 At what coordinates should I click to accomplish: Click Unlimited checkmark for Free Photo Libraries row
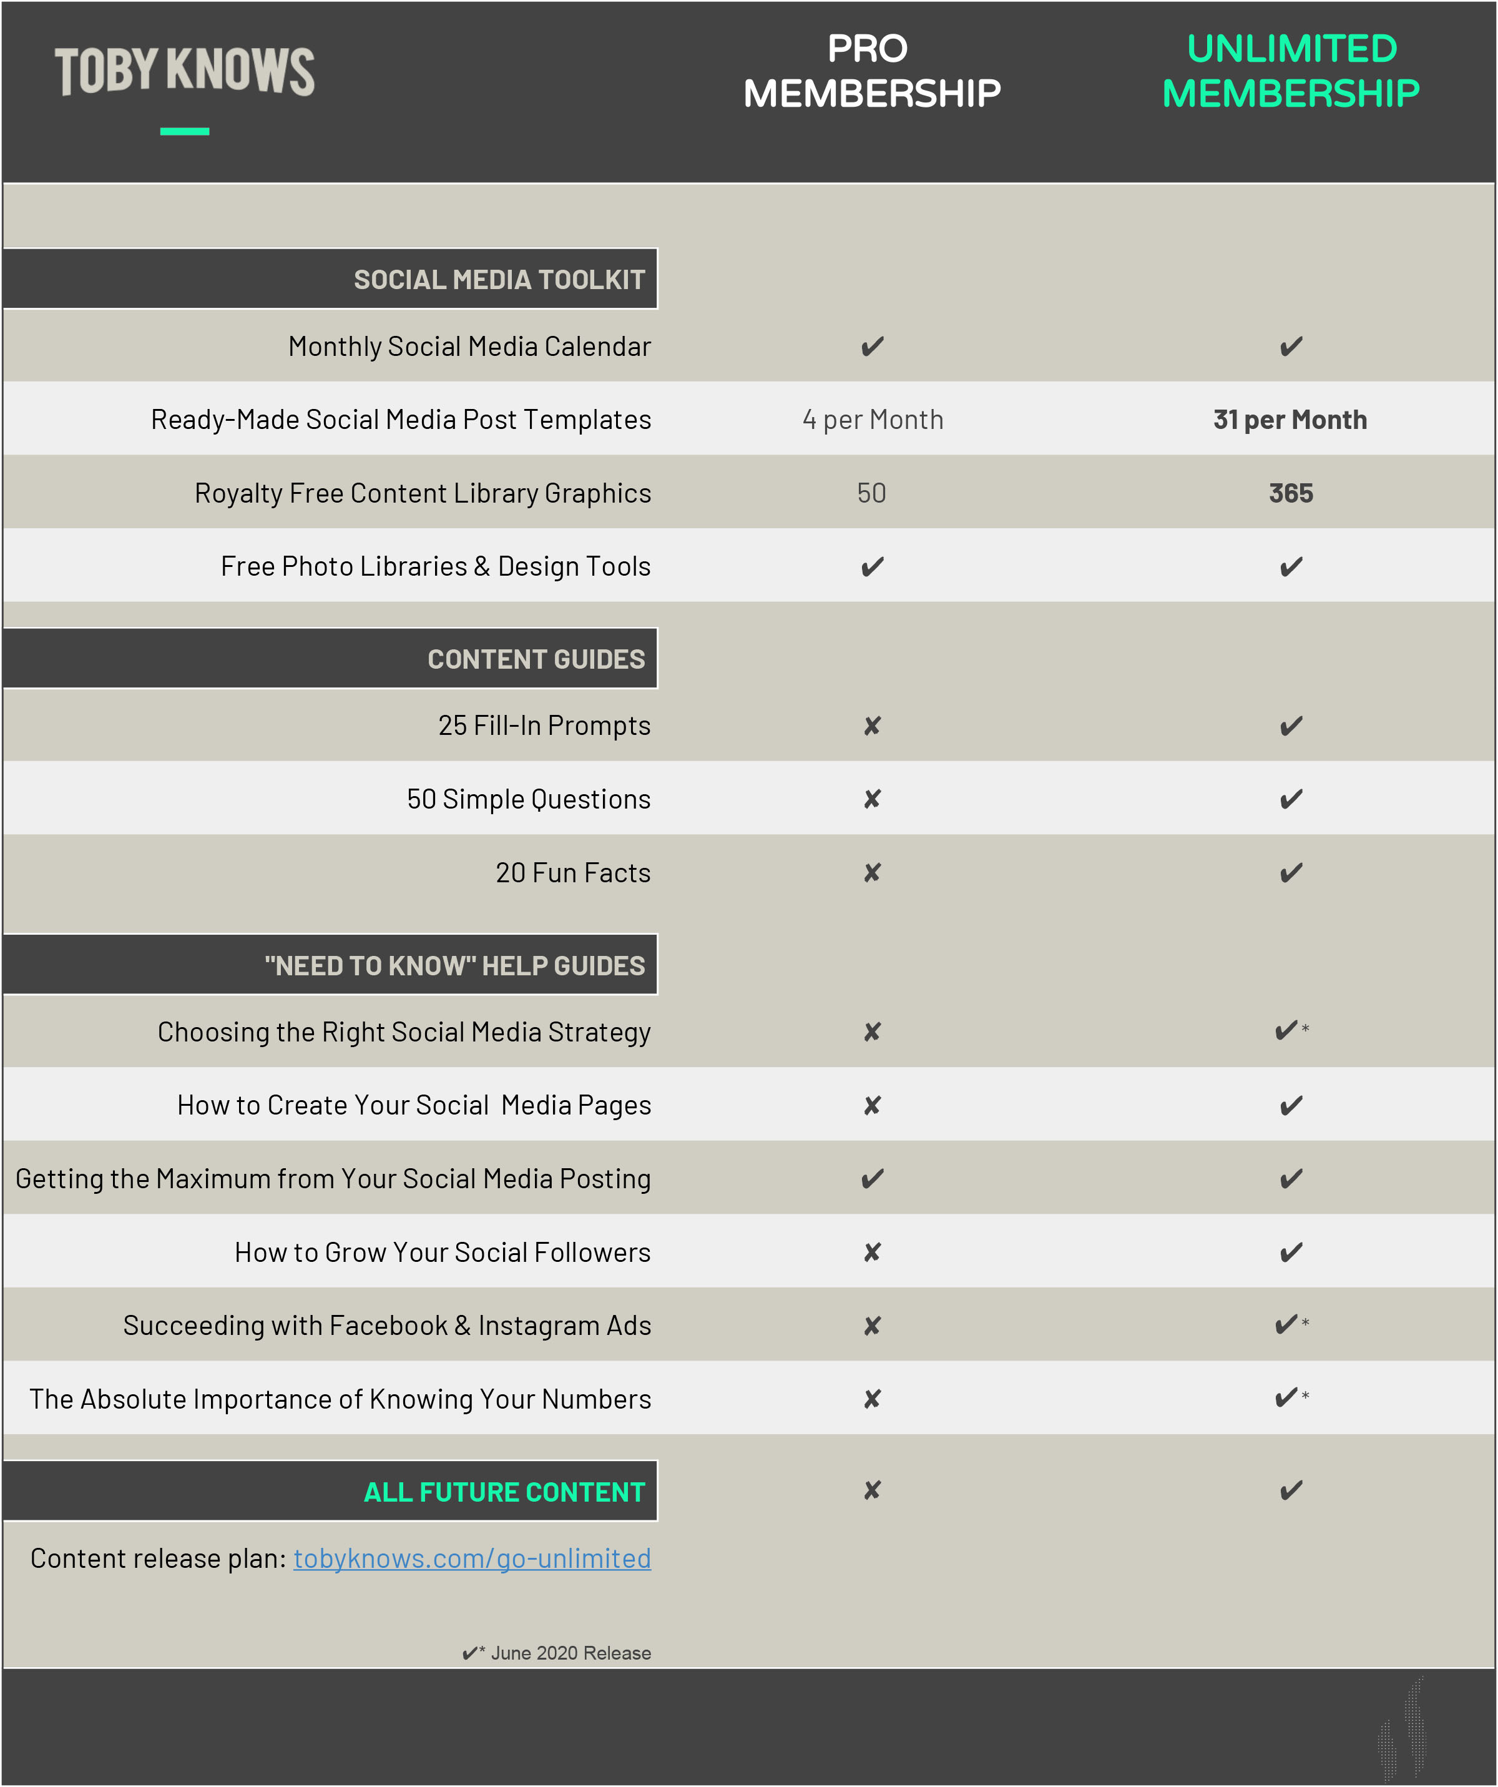click(x=1290, y=567)
